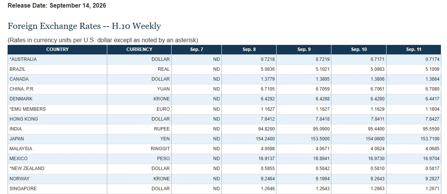Select the DENMARK country cell
Image resolution: width=447 pixels, height=194 pixels.
pyautogui.click(x=57, y=99)
